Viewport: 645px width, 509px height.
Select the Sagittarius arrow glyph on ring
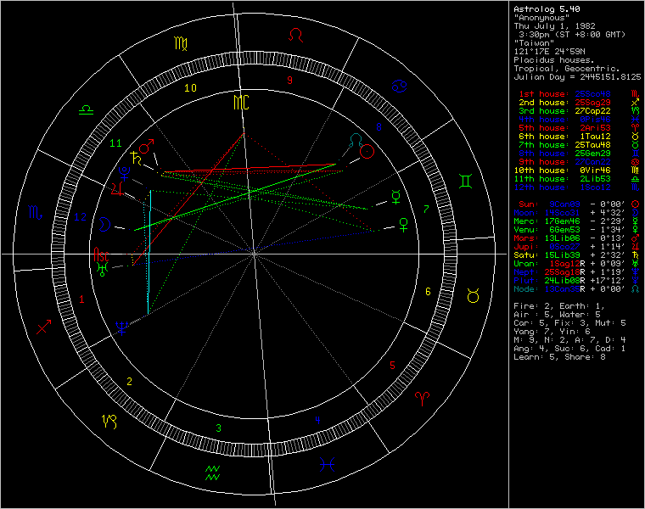pyautogui.click(x=45, y=327)
